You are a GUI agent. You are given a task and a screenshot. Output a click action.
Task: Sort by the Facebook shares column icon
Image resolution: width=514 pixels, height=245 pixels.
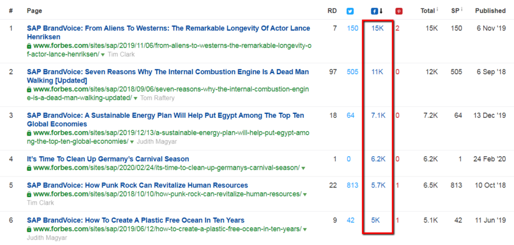374,11
